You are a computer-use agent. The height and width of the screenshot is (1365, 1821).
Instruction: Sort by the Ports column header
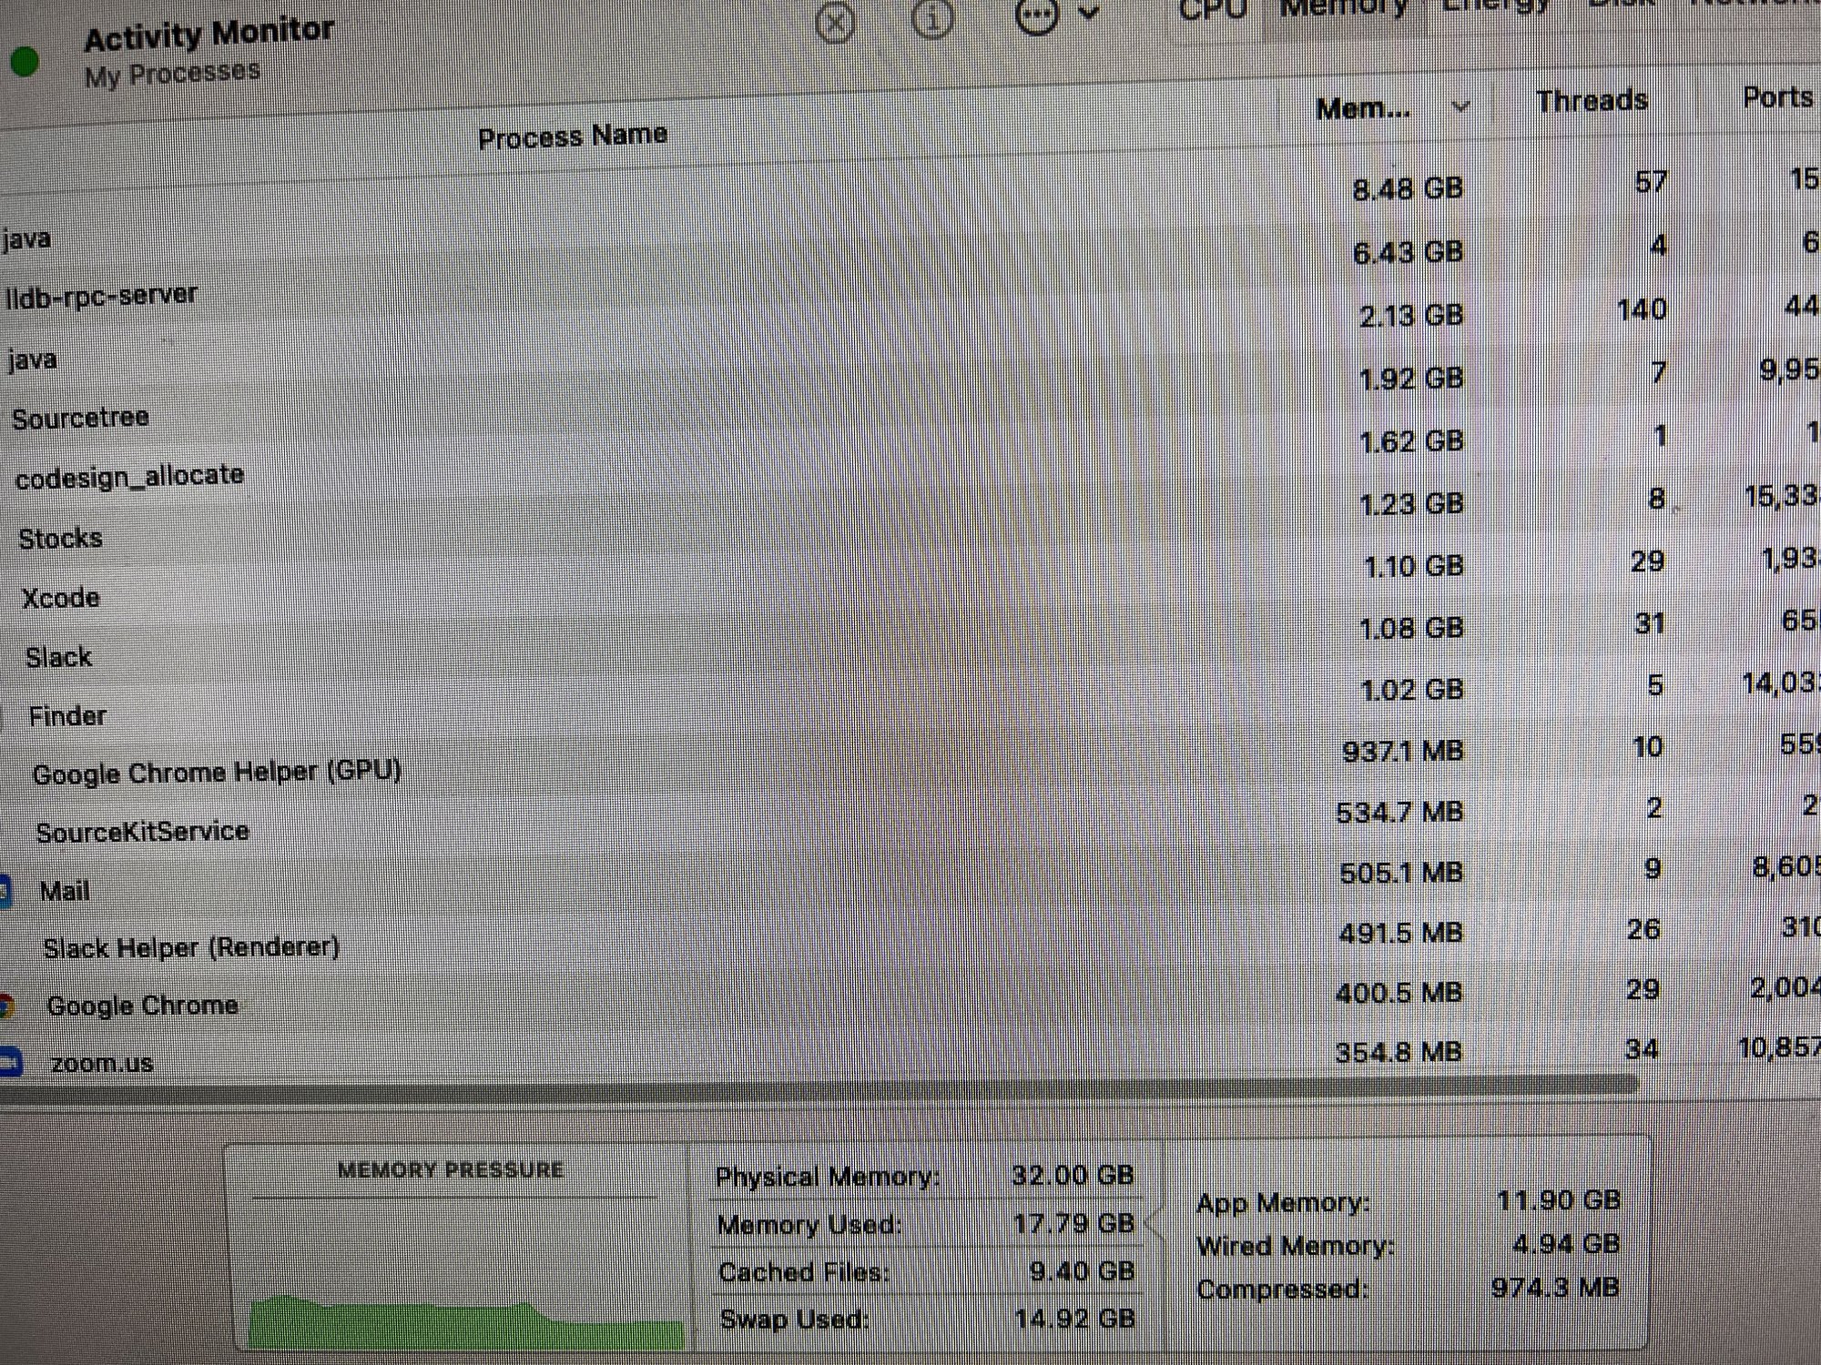point(1777,96)
